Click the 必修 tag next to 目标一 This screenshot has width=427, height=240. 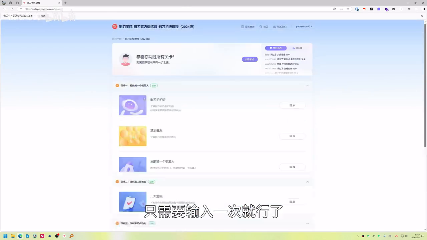point(154,86)
